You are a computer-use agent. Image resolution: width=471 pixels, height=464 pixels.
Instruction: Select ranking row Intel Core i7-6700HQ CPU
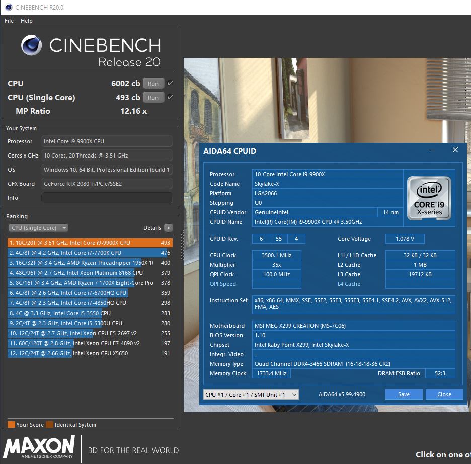click(x=90, y=293)
